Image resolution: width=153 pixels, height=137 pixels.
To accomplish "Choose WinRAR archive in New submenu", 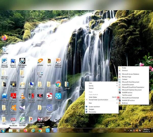I will 133,92.
